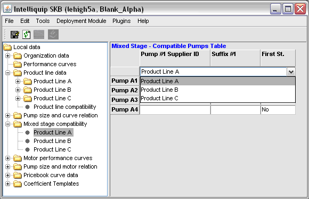Expand the Coefficient Templates tree node
The height and width of the screenshot is (199, 309).
(x=7, y=184)
